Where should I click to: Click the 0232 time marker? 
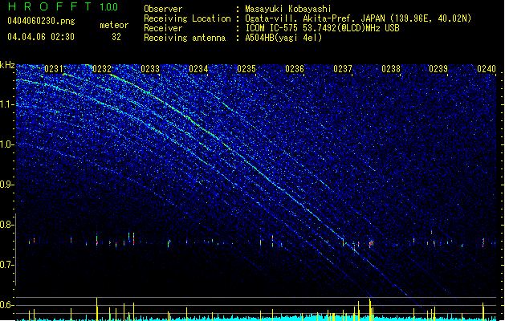102,69
